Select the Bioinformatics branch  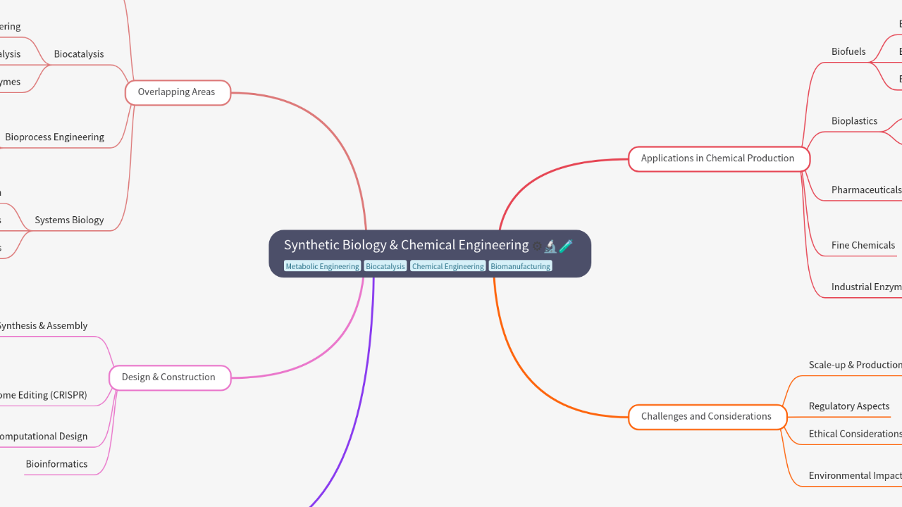point(56,464)
